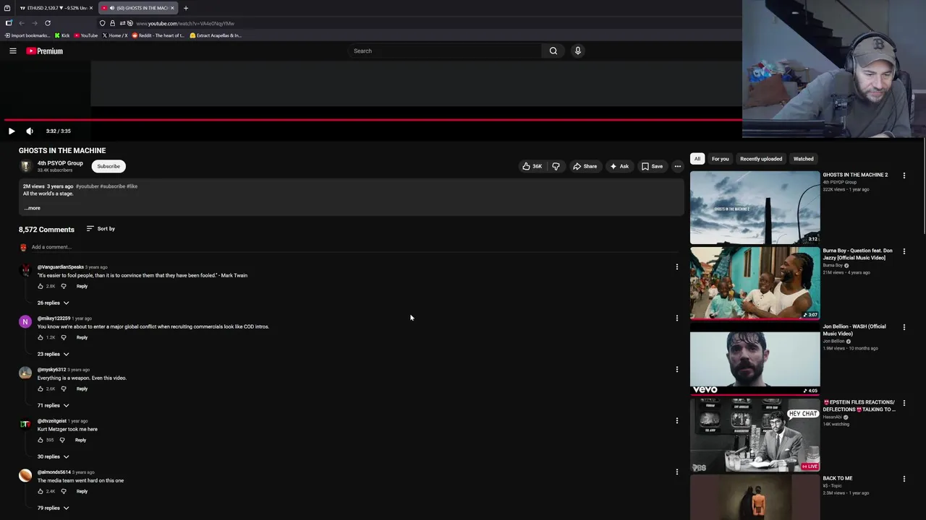Start voice search with the microphone

[x=577, y=51]
